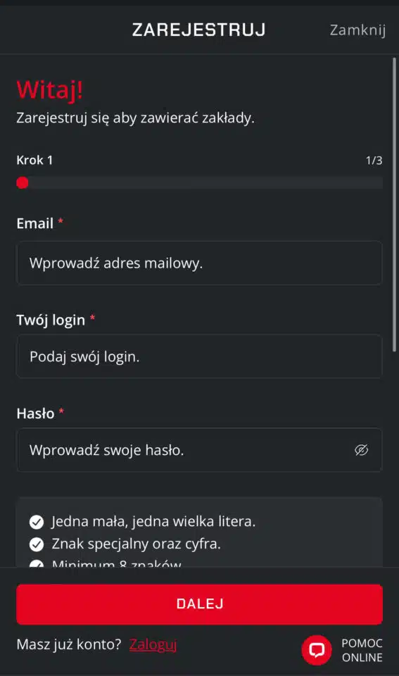Continue with the DALEJ button
Image resolution: width=399 pixels, height=676 pixels.
click(199, 604)
